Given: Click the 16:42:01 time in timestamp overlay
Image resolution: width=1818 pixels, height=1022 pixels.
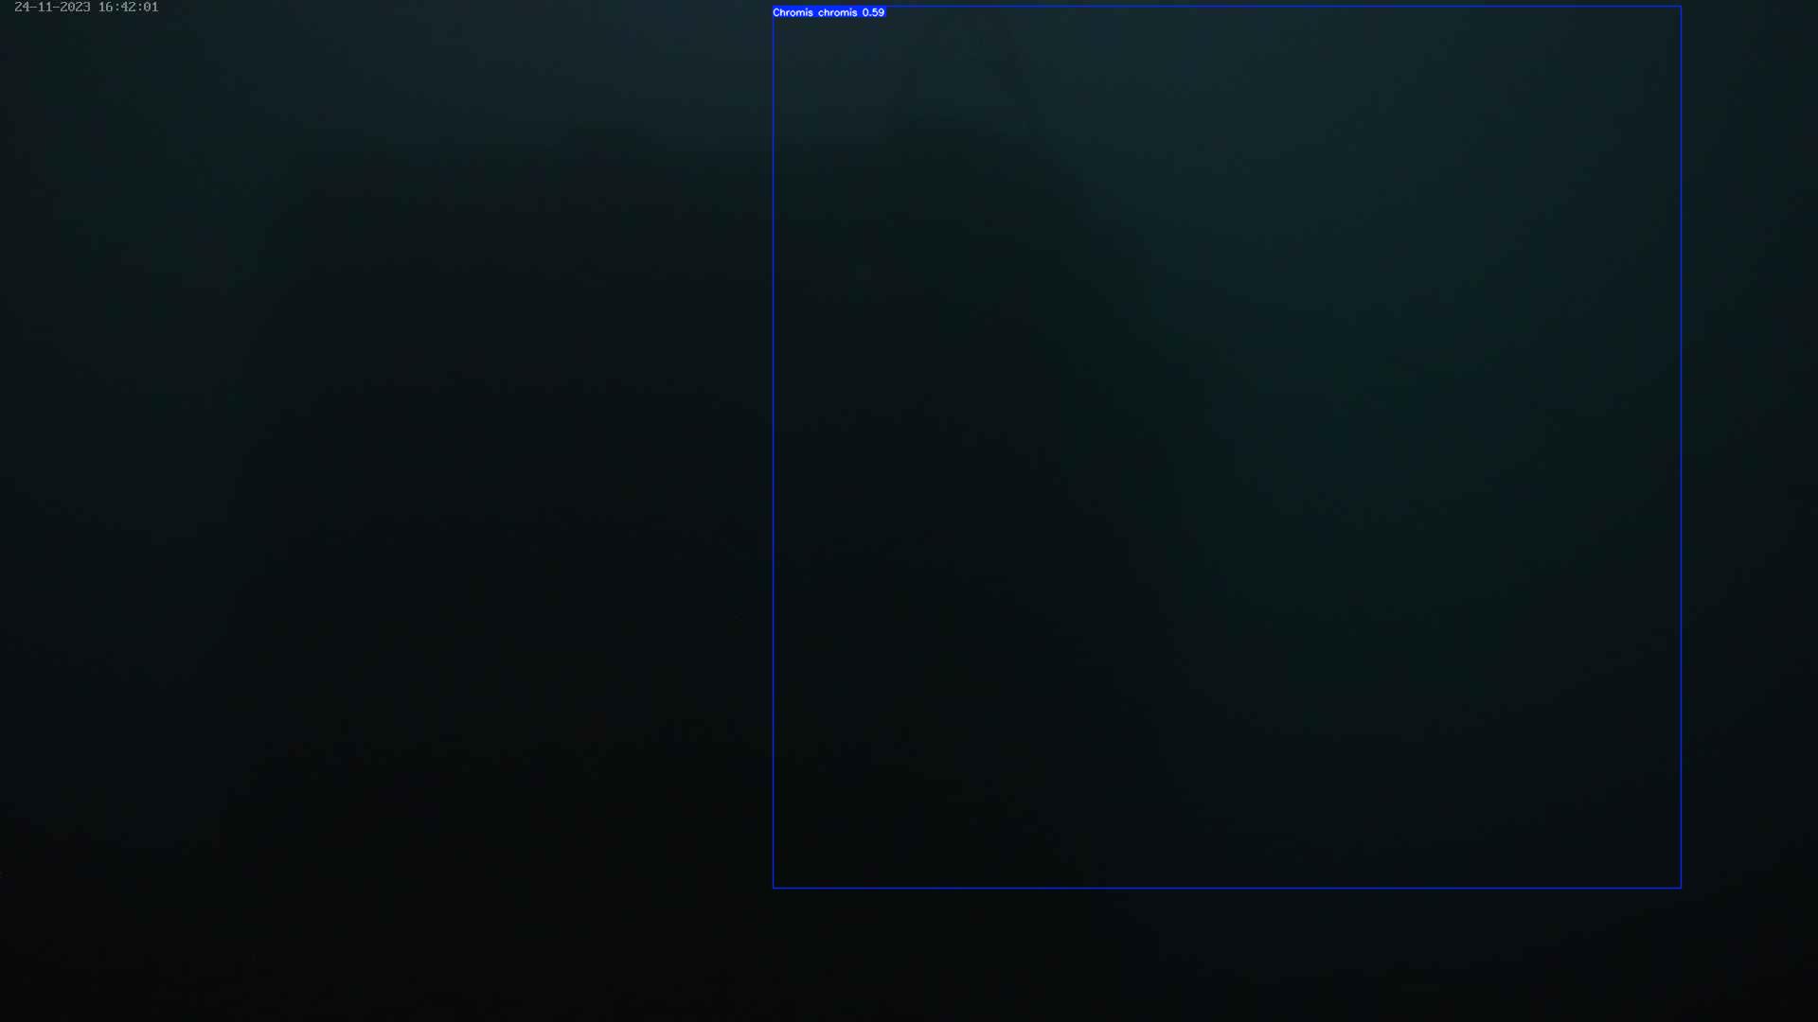Looking at the screenshot, I should tap(128, 8).
